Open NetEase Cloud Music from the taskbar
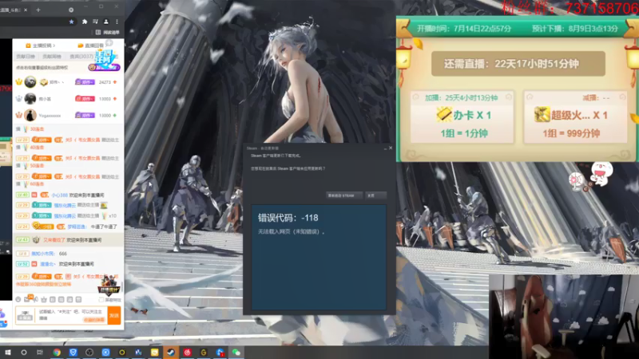This screenshot has height=359, width=639. [x=188, y=353]
